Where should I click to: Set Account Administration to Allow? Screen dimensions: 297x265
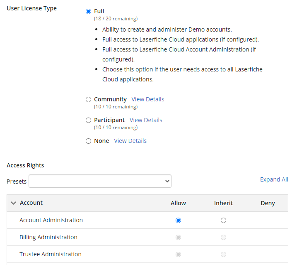click(178, 221)
